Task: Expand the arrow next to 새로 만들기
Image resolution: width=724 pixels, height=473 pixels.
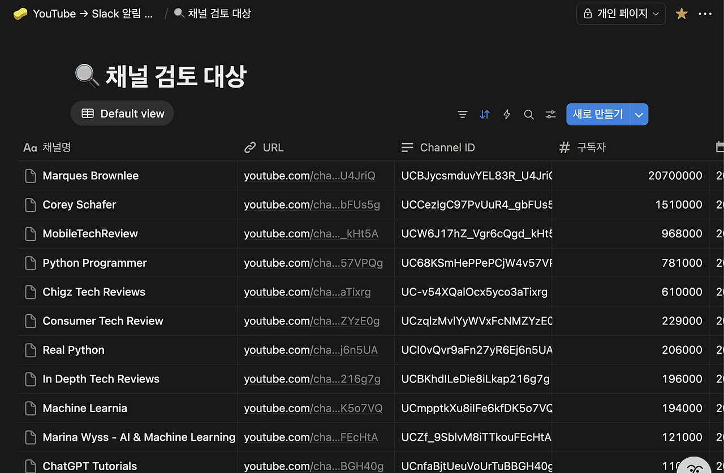Action: coord(639,114)
